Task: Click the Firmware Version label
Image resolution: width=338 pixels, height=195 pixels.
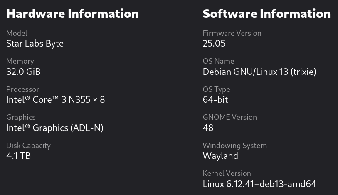Action: pyautogui.click(x=232, y=33)
